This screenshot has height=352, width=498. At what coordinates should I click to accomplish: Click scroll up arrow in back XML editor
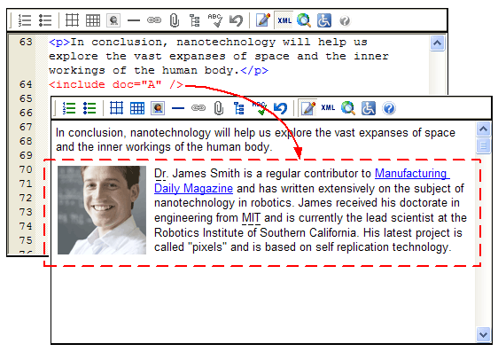point(438,43)
